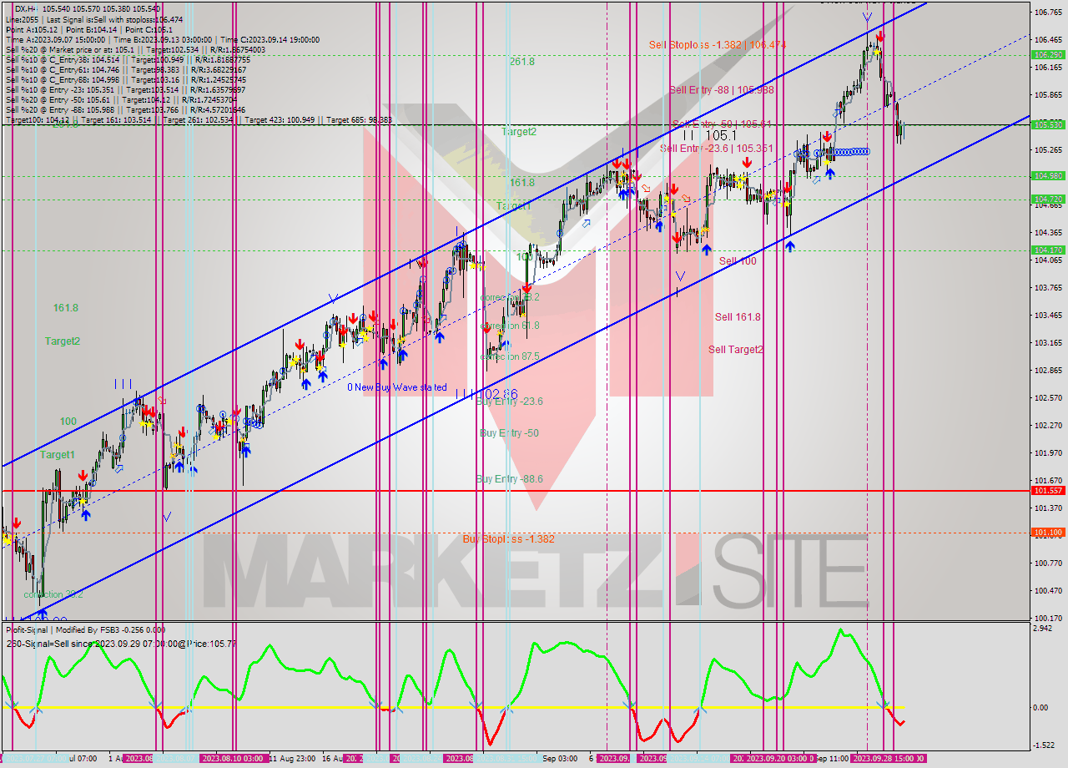Image resolution: width=1068 pixels, height=768 pixels.
Task: Select the 105.530 current price tag
Action: click(x=1048, y=124)
